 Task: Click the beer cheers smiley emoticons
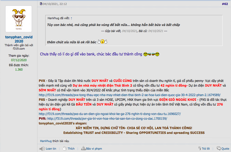[x=151, y=54]
